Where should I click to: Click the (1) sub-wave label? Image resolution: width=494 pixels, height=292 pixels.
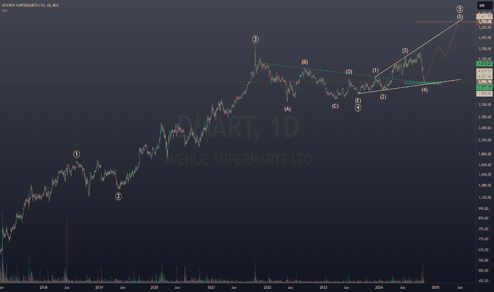click(376, 71)
